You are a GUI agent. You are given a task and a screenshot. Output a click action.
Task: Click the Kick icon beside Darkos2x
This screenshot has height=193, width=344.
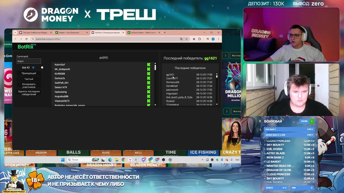click(149, 78)
